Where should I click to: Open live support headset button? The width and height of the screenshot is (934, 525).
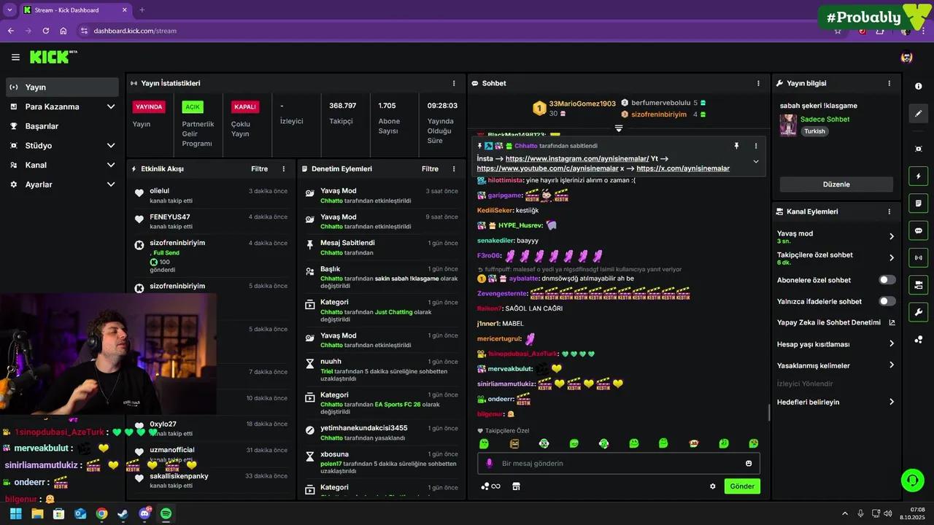912,481
